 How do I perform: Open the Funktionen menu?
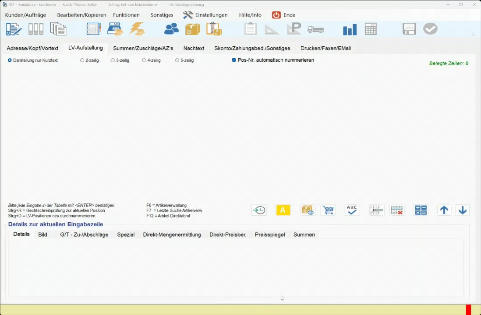[126, 15]
